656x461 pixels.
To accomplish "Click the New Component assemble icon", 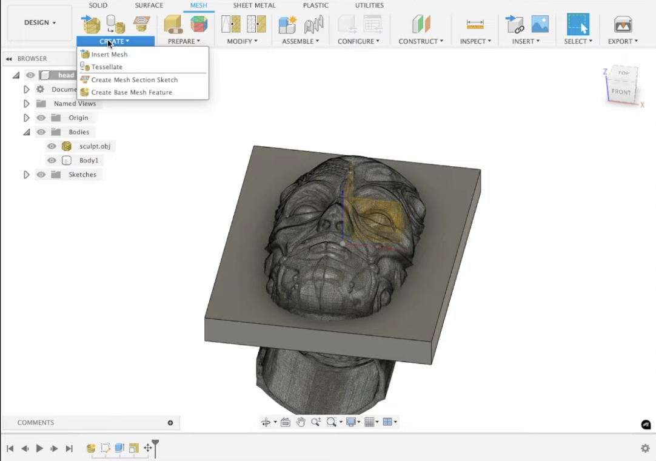I will (287, 24).
